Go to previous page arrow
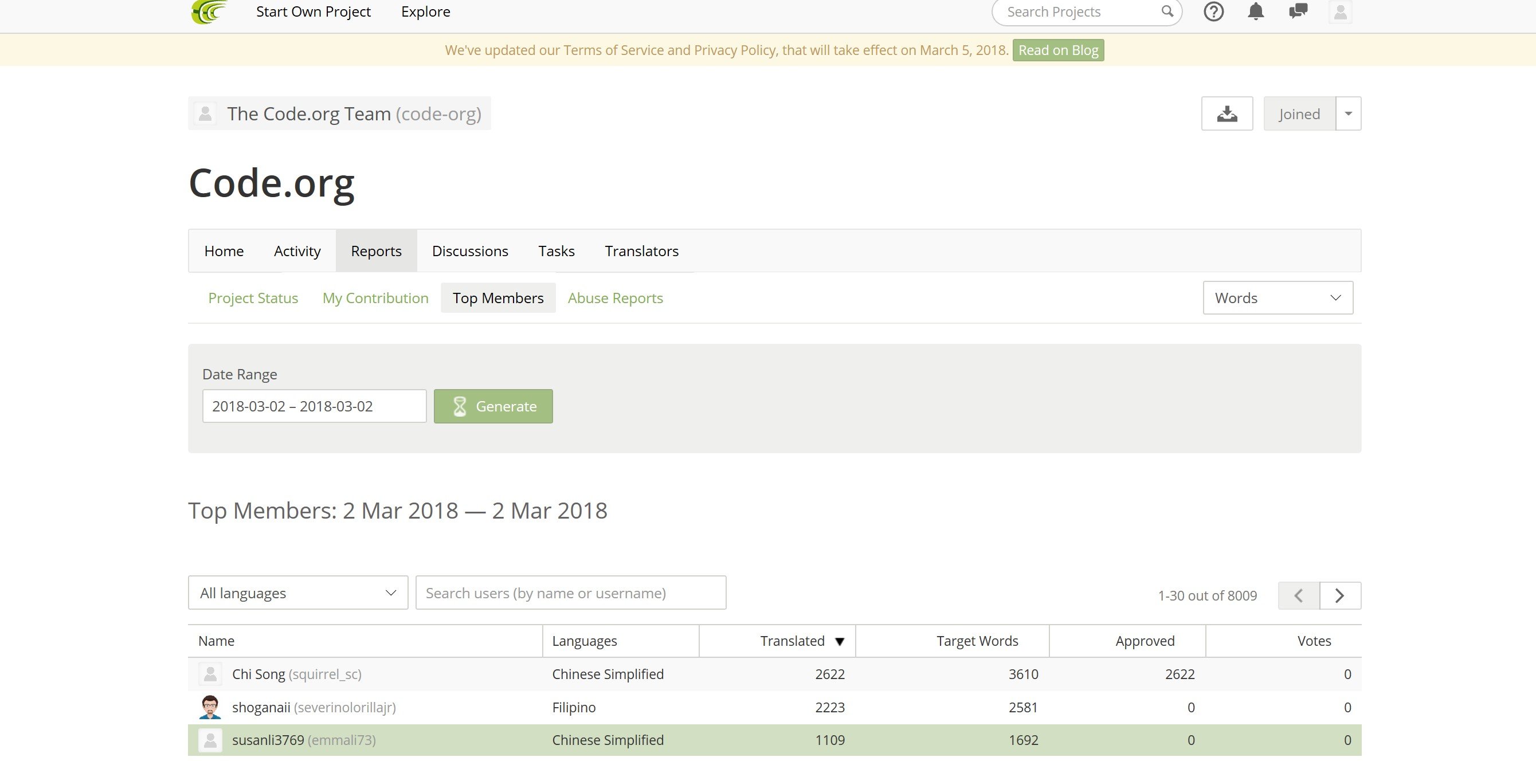Image resolution: width=1536 pixels, height=761 pixels. tap(1299, 595)
